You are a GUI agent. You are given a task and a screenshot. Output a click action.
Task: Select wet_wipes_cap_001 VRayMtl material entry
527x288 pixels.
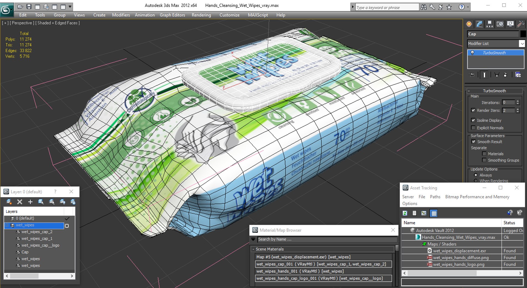click(323, 264)
